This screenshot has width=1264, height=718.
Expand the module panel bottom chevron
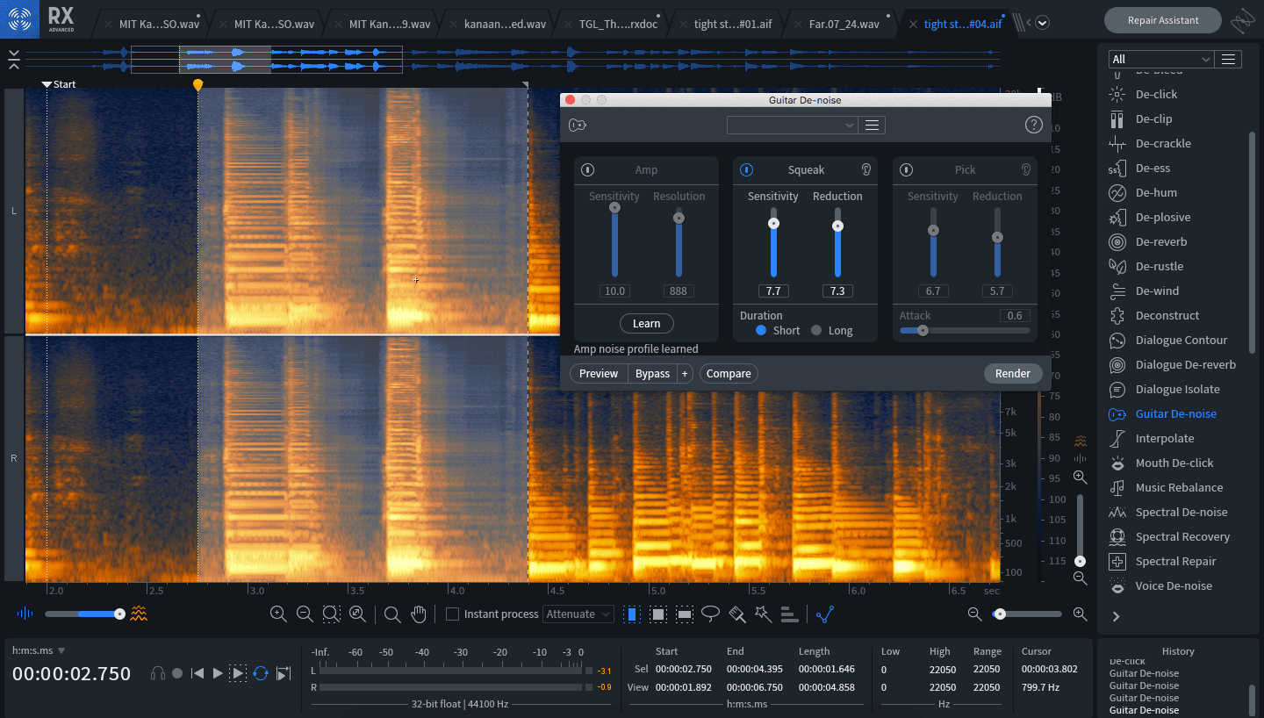click(1117, 616)
